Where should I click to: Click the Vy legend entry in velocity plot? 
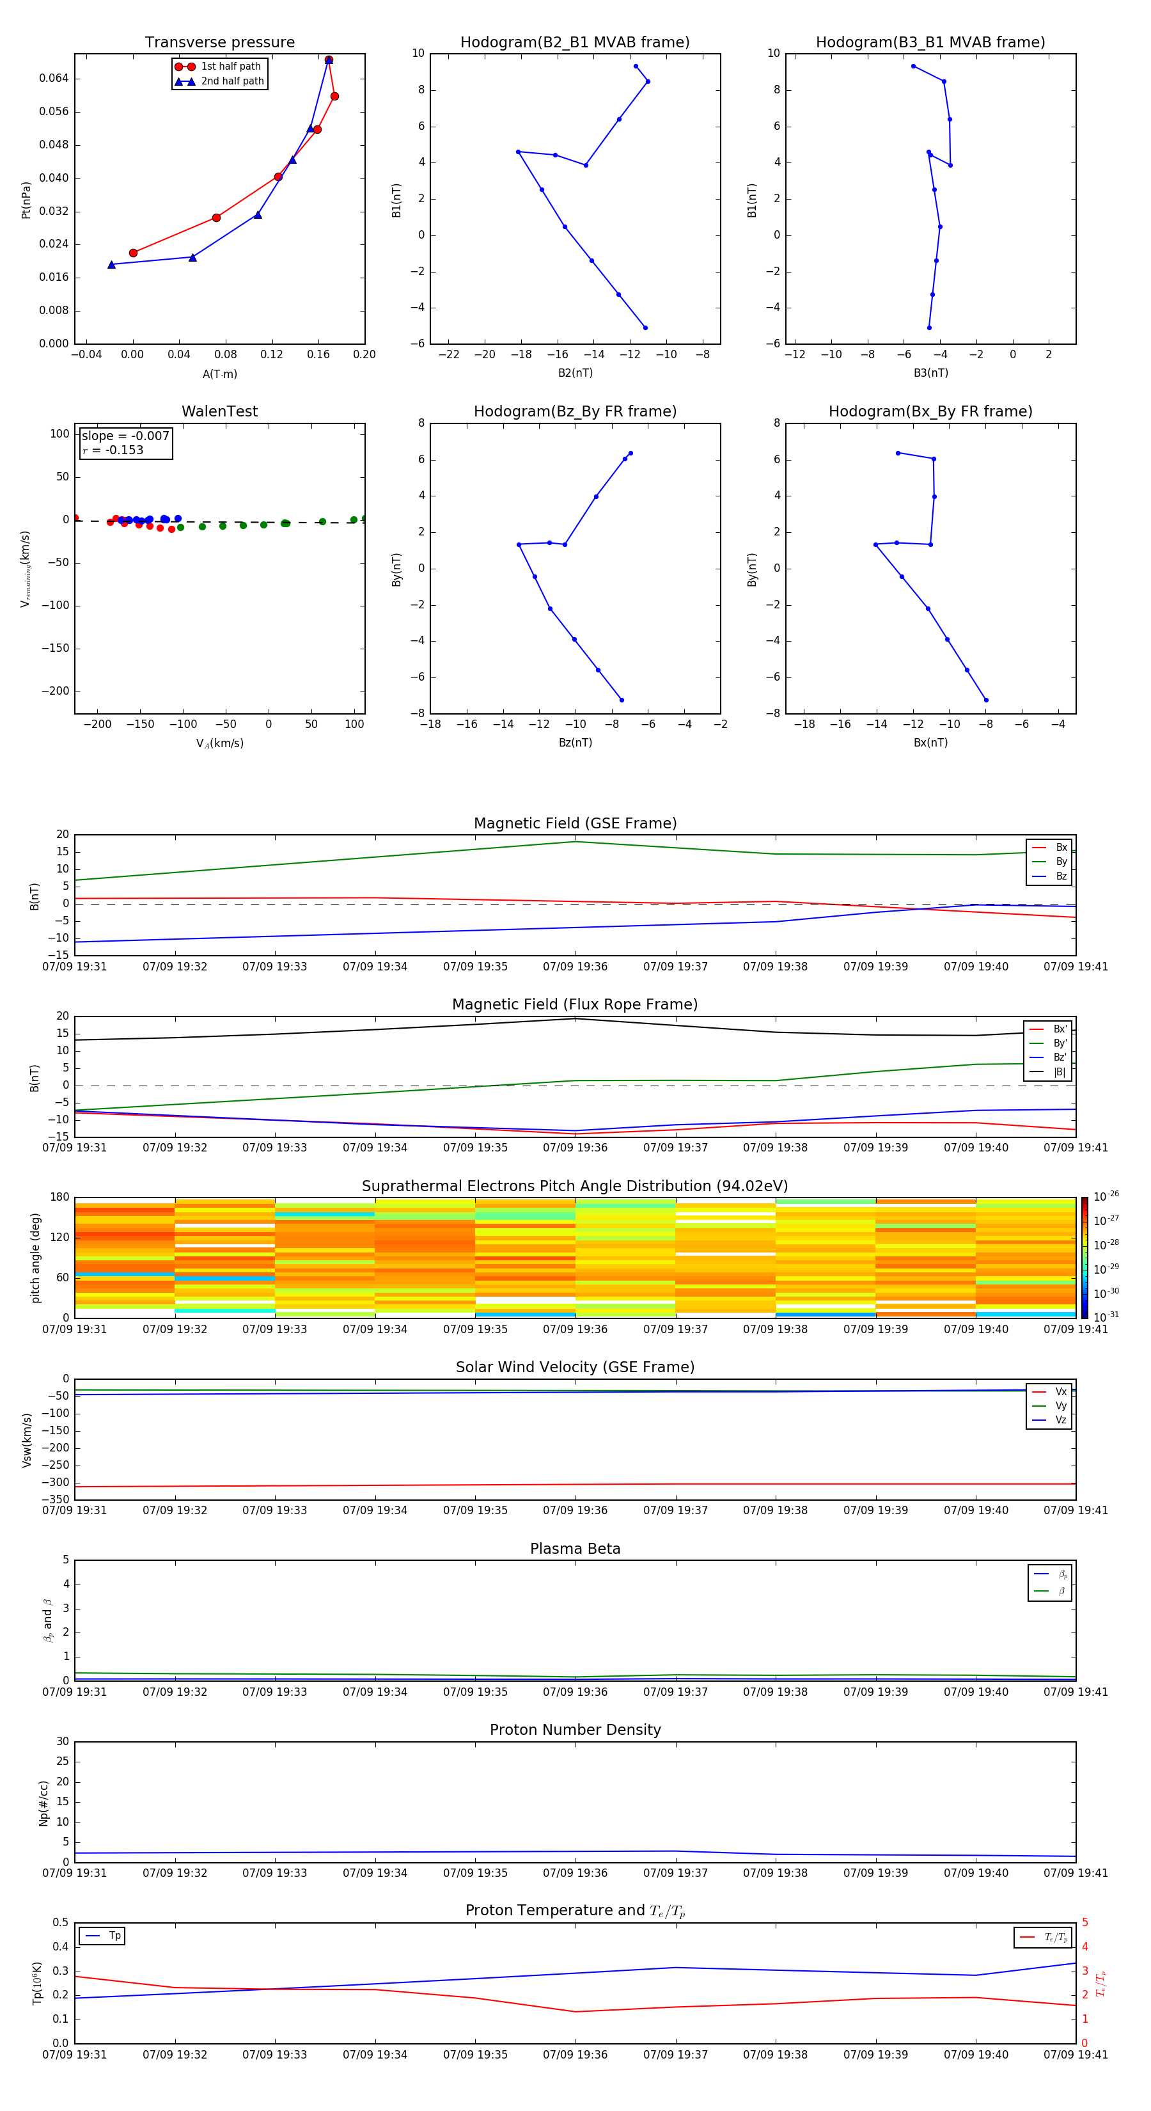[1049, 1406]
